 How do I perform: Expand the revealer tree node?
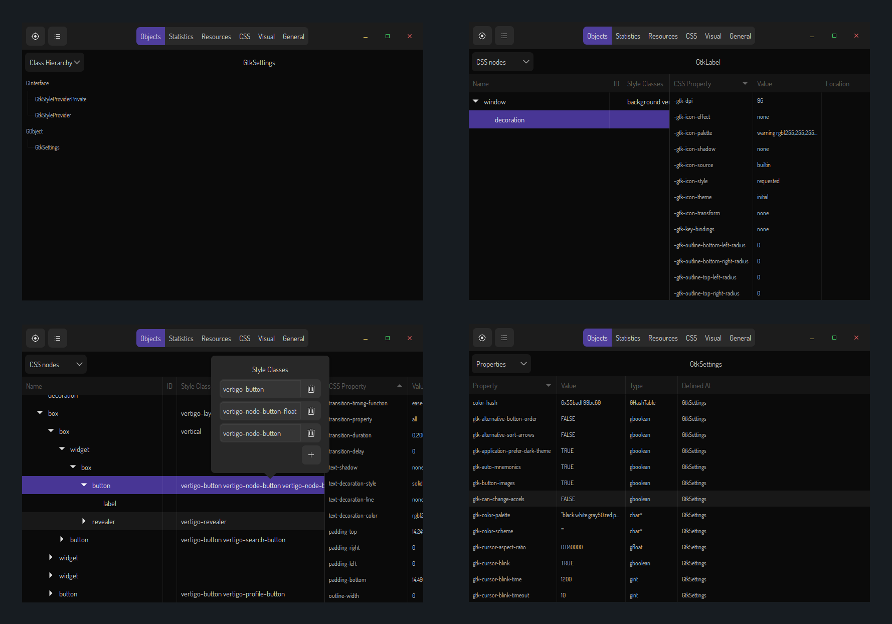[84, 522]
